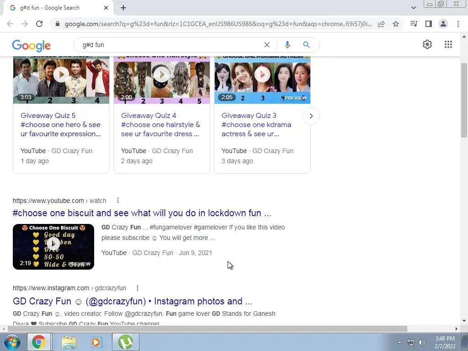Open '#choose one biscuit' result link
This screenshot has width=468, height=351.
(142, 213)
